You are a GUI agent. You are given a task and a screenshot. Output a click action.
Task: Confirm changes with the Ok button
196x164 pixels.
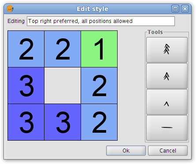click(x=126, y=150)
